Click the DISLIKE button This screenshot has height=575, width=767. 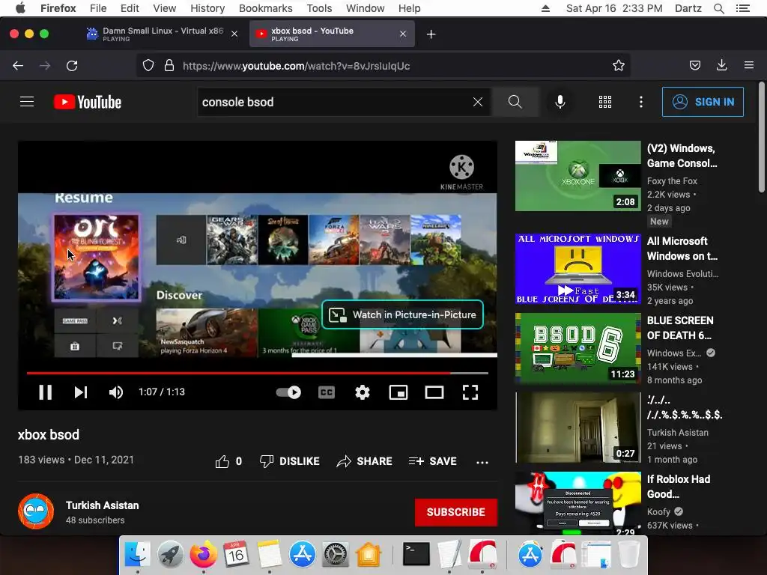tap(290, 461)
